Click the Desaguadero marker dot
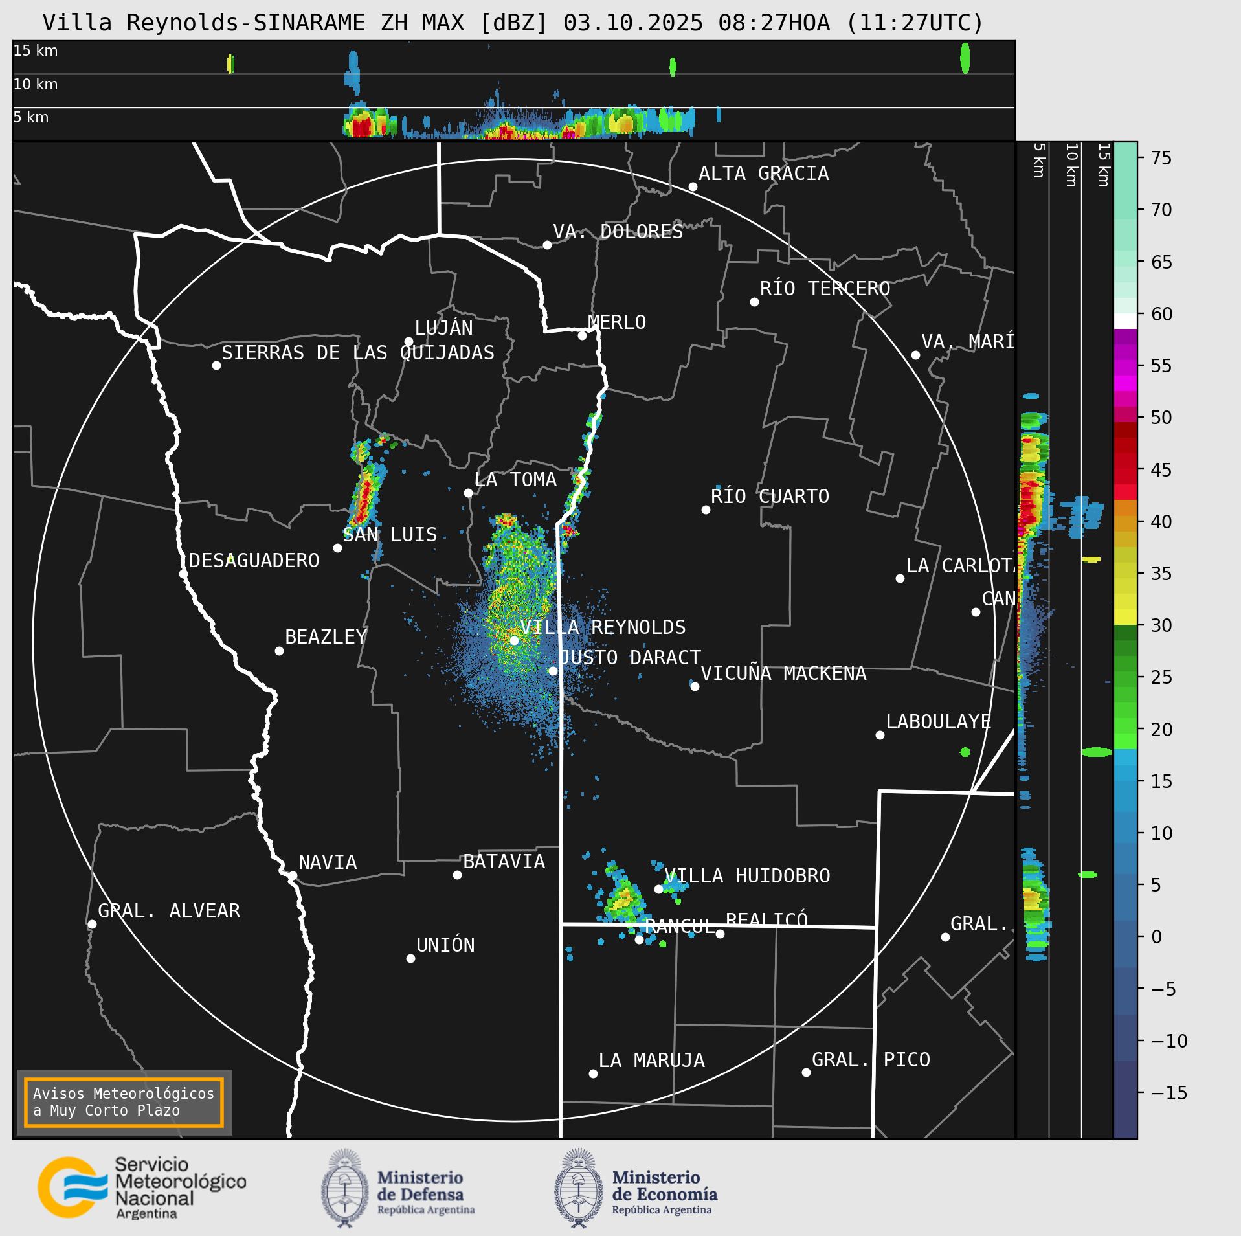The width and height of the screenshot is (1241, 1236). (183, 574)
